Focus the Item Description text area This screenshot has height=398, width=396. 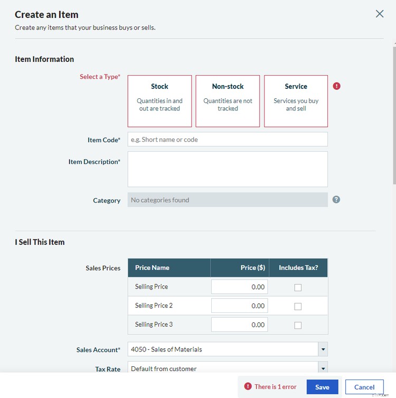[x=228, y=169]
